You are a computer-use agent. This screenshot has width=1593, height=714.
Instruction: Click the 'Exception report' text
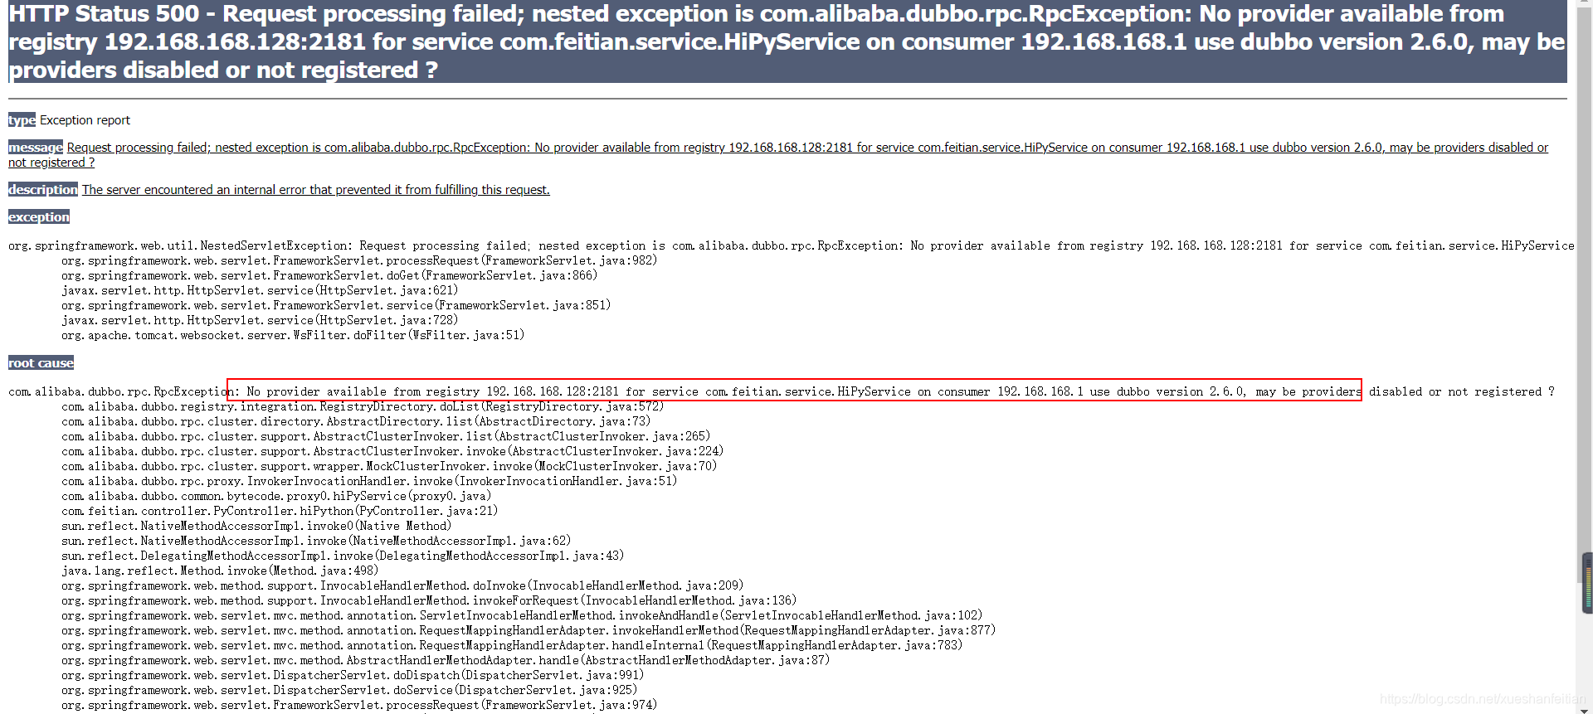pos(85,120)
